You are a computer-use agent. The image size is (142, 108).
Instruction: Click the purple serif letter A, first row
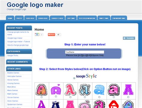tap(128, 89)
